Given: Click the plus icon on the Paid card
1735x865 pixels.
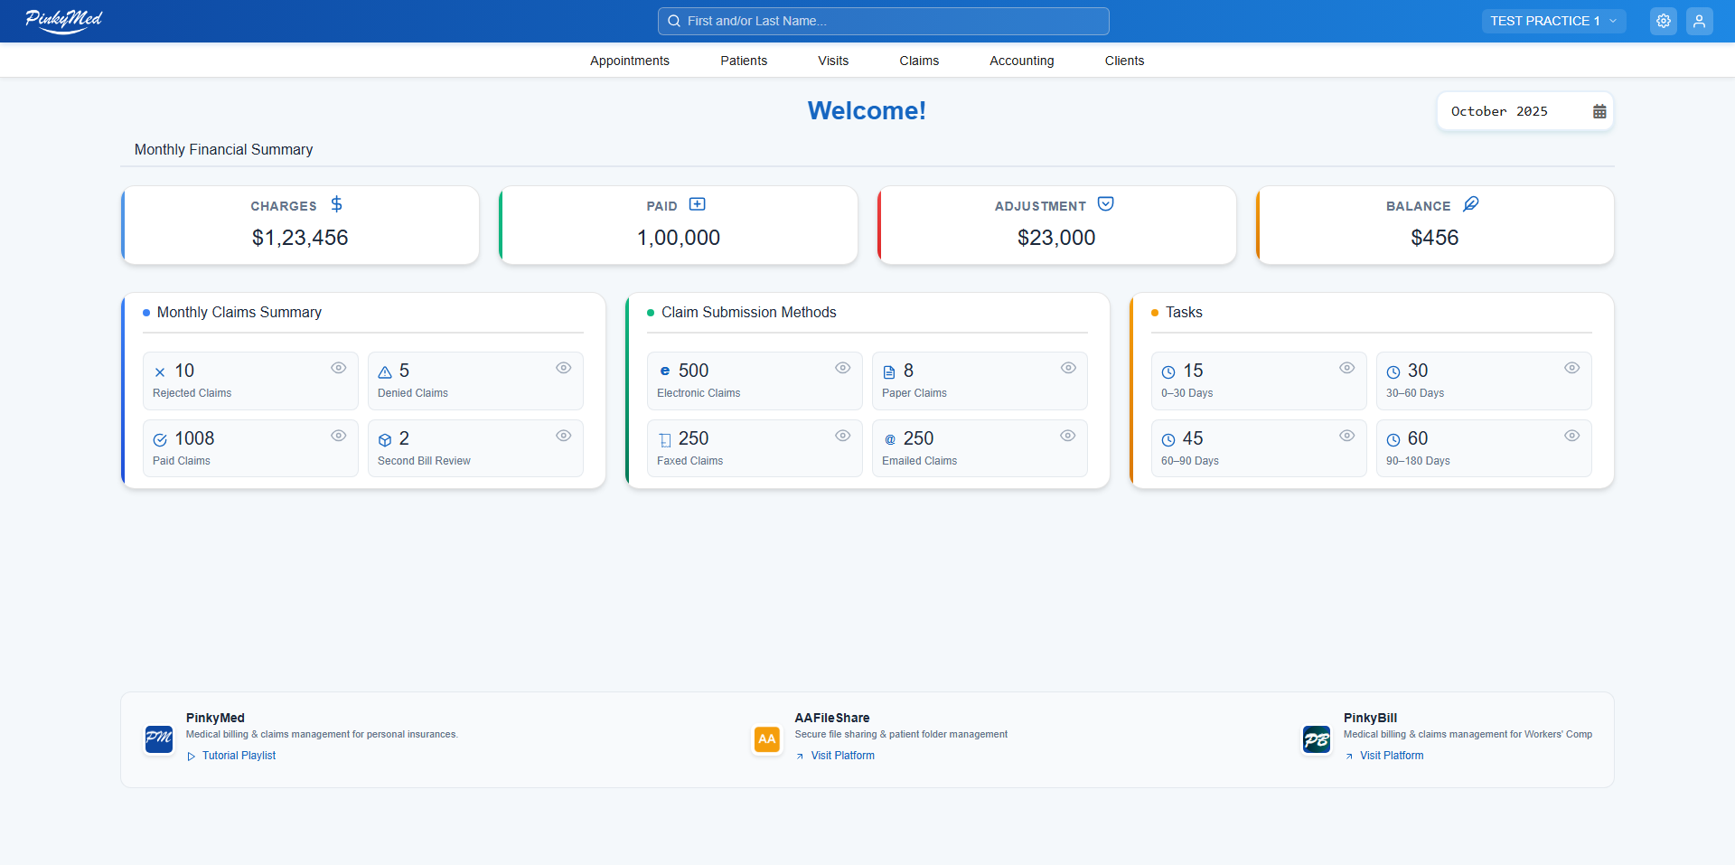Looking at the screenshot, I should [x=698, y=204].
